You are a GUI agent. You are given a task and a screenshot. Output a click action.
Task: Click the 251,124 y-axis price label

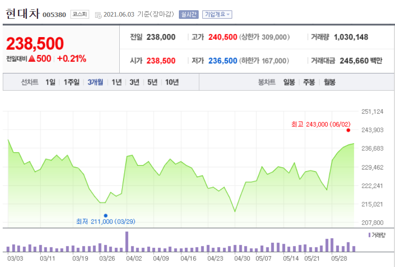[372, 111]
